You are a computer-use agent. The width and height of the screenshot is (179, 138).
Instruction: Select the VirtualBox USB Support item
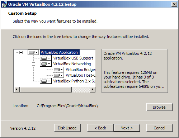point(73,58)
